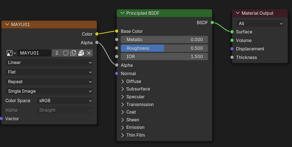The image size is (292, 147).
Task: Collapse the Principled BSDF node header arrow
Action: 122,13
